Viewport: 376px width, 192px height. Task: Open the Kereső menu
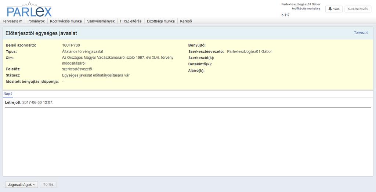(186, 21)
